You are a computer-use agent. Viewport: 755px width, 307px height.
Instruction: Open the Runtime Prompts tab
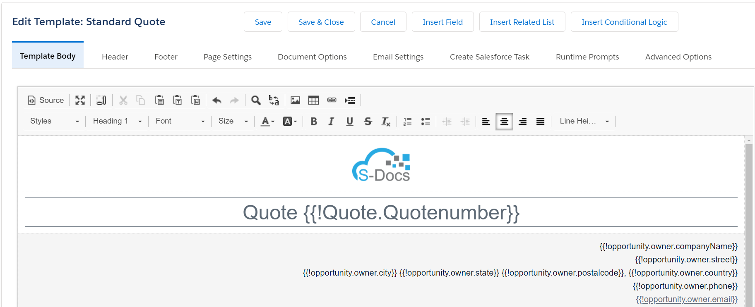587,57
